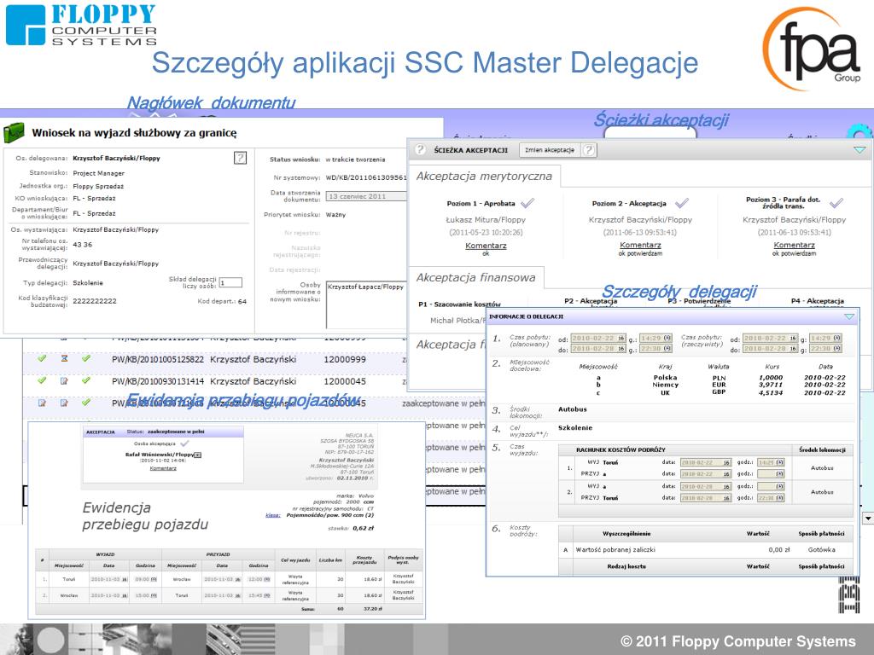
Task: Click status text 'w trakcie tworzenia'
Action: (x=355, y=159)
